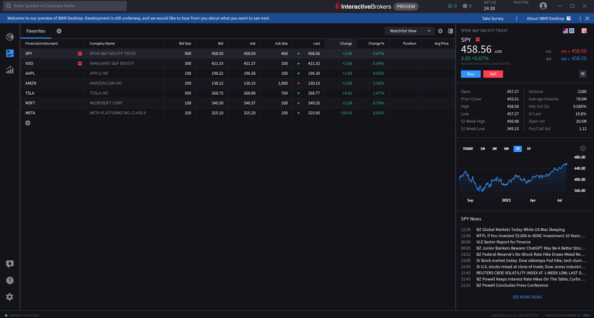Select the META row ticker
Screen dimensions: 594x318
click(x=30, y=113)
